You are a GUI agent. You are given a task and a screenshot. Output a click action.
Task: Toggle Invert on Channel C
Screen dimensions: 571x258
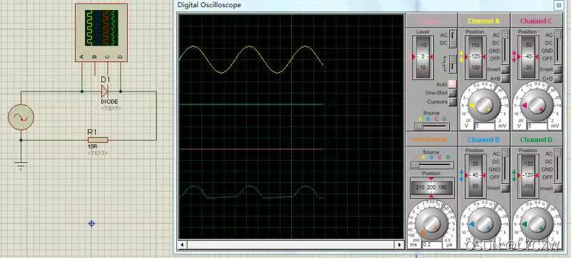tap(557, 69)
